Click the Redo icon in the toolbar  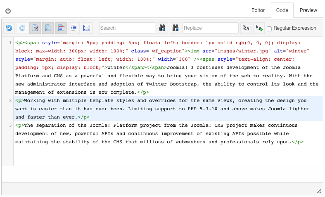pos(22,28)
